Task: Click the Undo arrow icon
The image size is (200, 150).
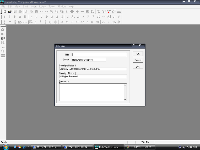Action: 41,12
